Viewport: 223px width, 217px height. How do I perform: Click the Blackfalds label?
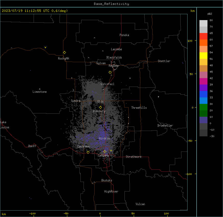[114, 57]
